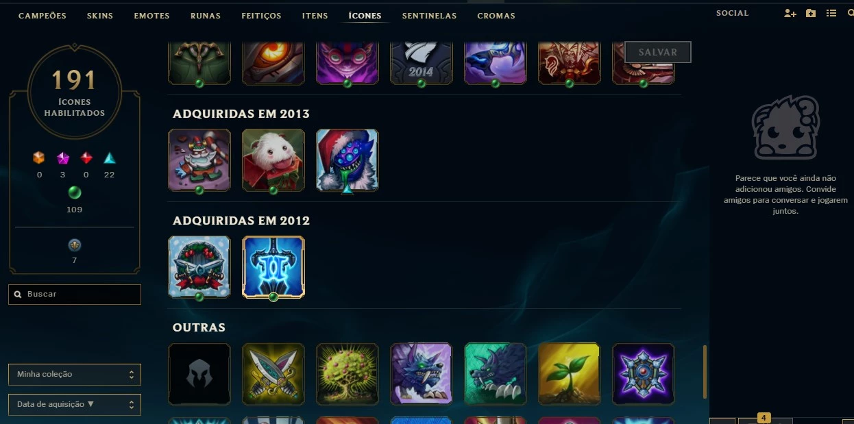Viewport: 854px width, 424px height.
Task: Pick the gray helmet default icon
Action: pos(199,373)
